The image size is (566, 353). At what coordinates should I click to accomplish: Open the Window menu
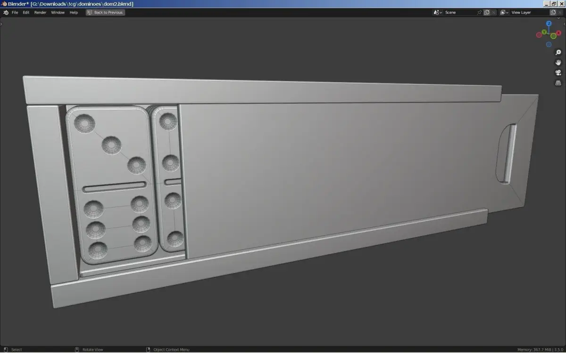point(58,12)
